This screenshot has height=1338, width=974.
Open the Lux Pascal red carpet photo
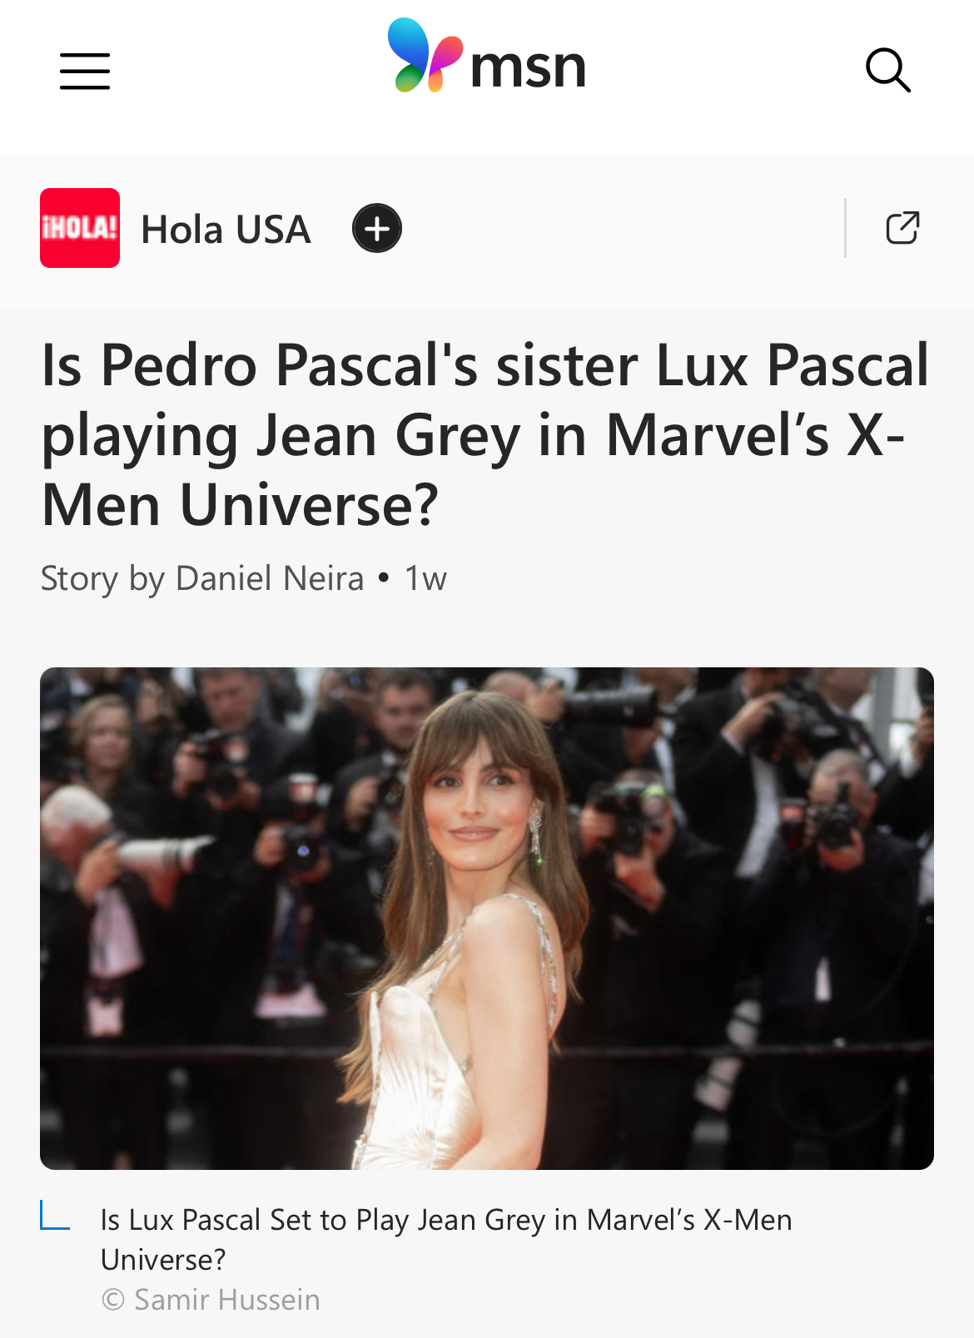(x=487, y=919)
